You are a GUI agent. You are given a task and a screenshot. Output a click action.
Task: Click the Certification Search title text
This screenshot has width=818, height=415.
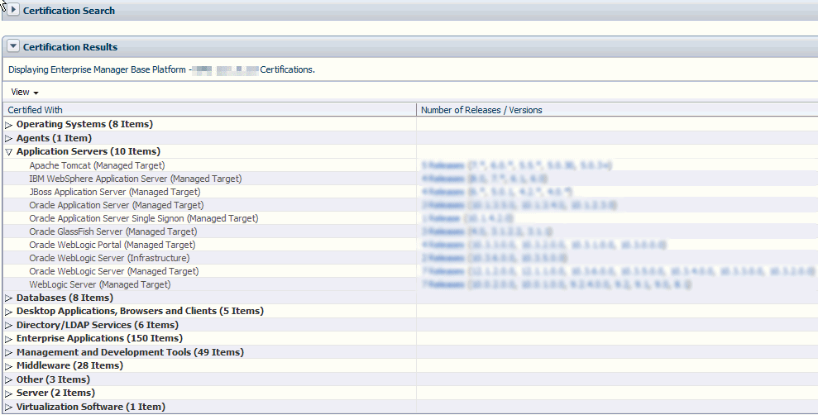69,11
